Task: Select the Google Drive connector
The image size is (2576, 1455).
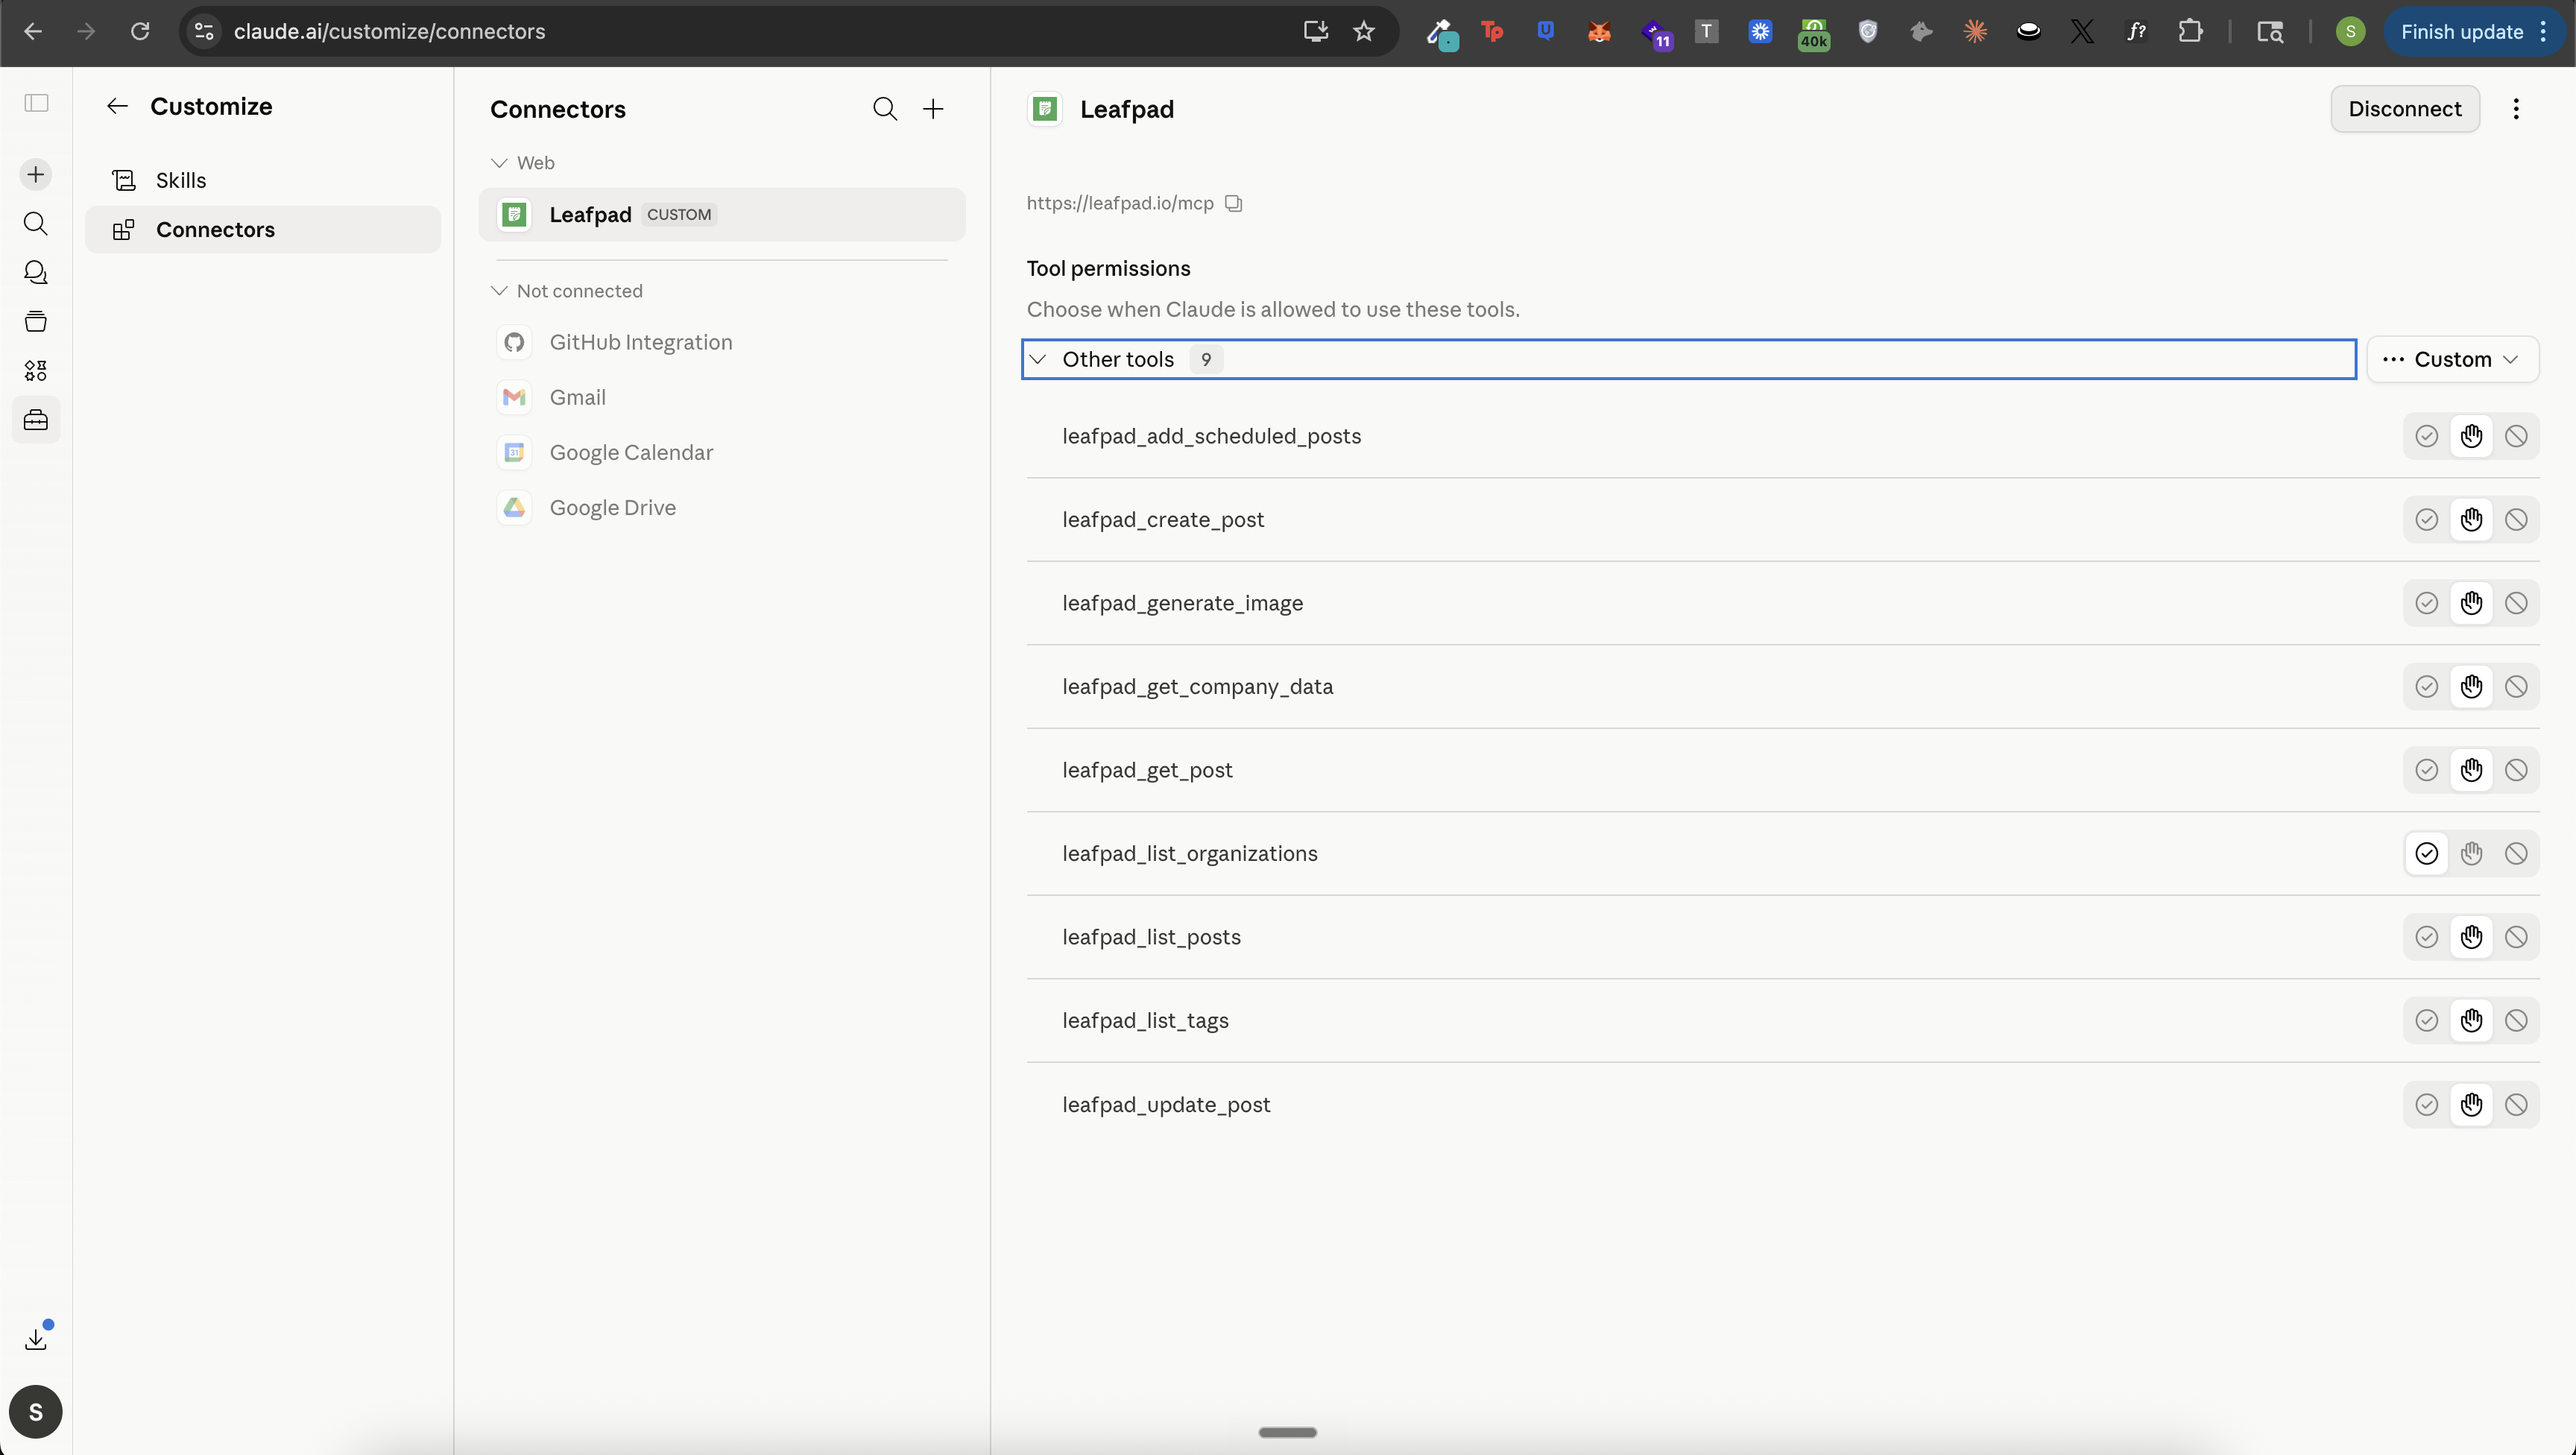Action: point(722,508)
